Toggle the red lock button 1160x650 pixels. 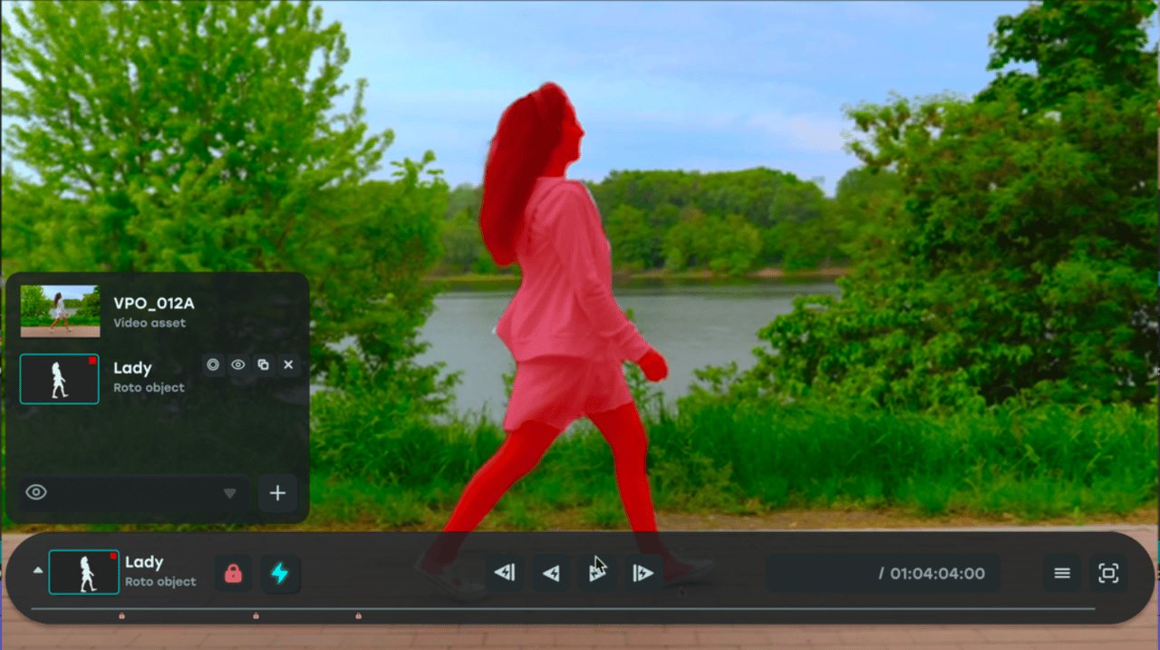pos(234,573)
